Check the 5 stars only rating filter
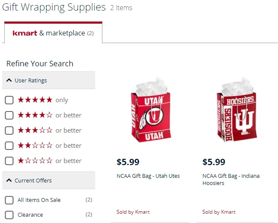The height and width of the screenshot is (223, 278). (x=9, y=100)
